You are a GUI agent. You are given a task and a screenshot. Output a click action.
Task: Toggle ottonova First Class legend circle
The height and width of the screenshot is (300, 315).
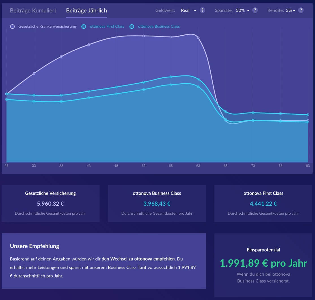(x=84, y=27)
